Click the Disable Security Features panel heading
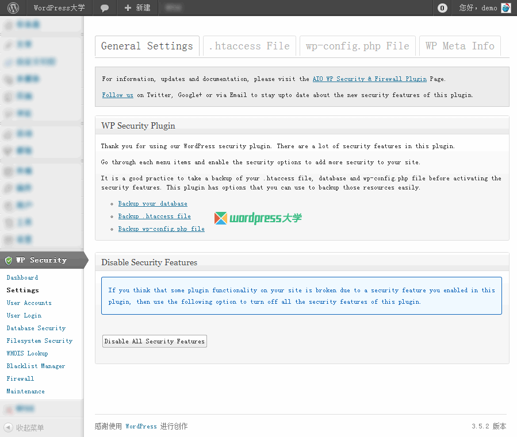Viewport: 517px width, 437px height. [149, 262]
